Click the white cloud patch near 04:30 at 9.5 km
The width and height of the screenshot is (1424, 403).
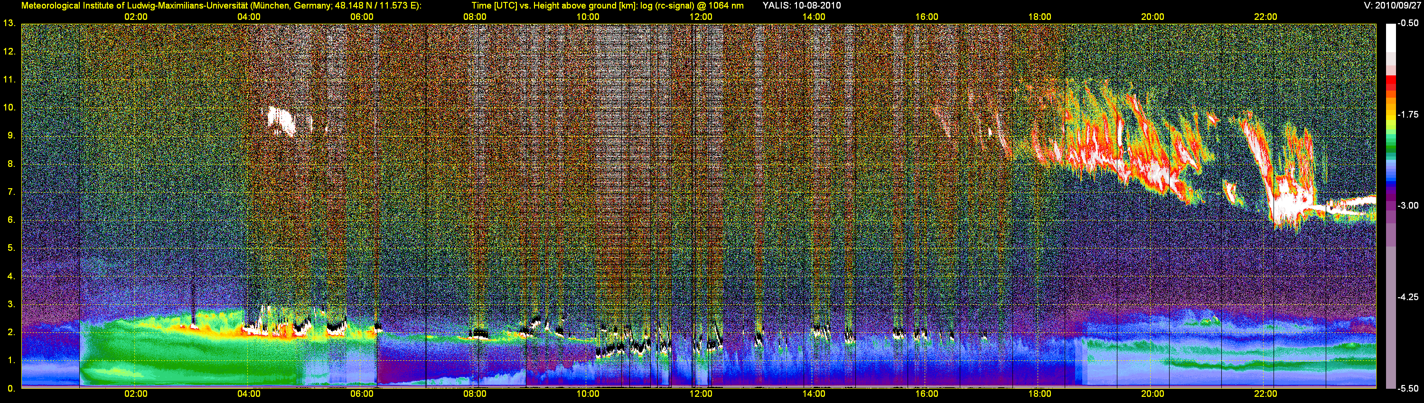(x=281, y=121)
